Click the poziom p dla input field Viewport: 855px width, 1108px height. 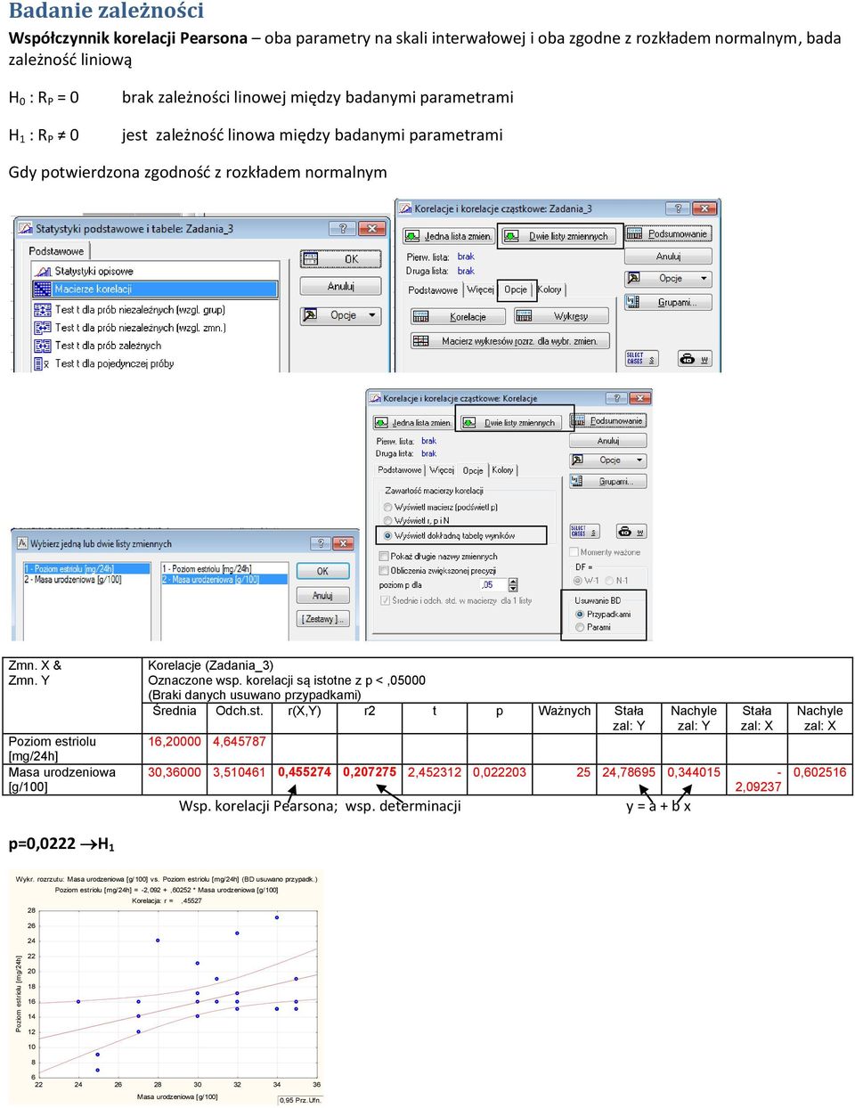493,585
